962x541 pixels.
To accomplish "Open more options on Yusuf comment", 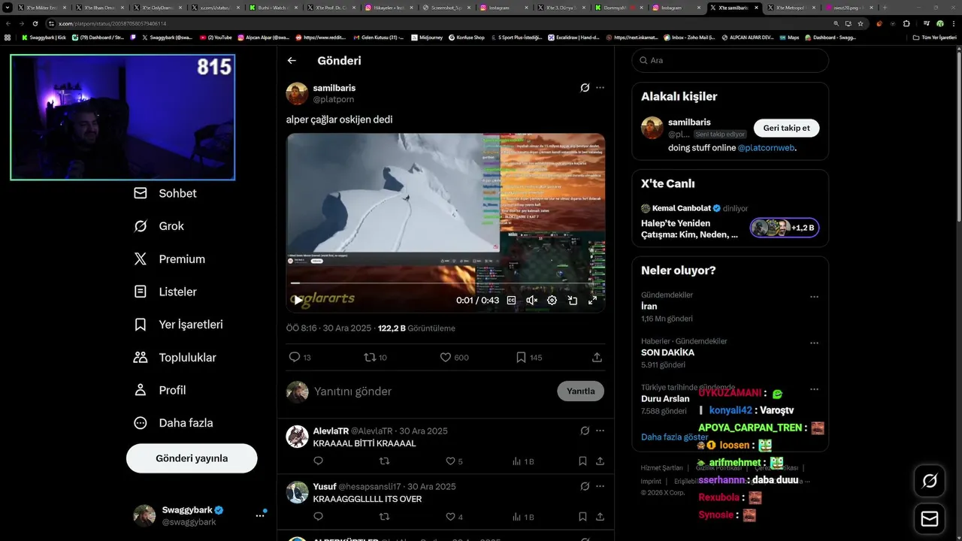I will pos(600,486).
